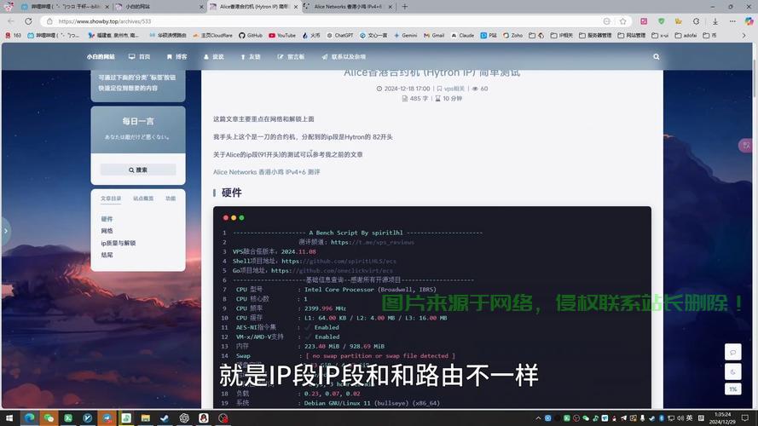
Task: Open the GitHub bookmark
Action: [250, 36]
